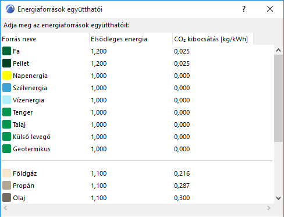Select the Külső levegő source name

tap(31, 137)
